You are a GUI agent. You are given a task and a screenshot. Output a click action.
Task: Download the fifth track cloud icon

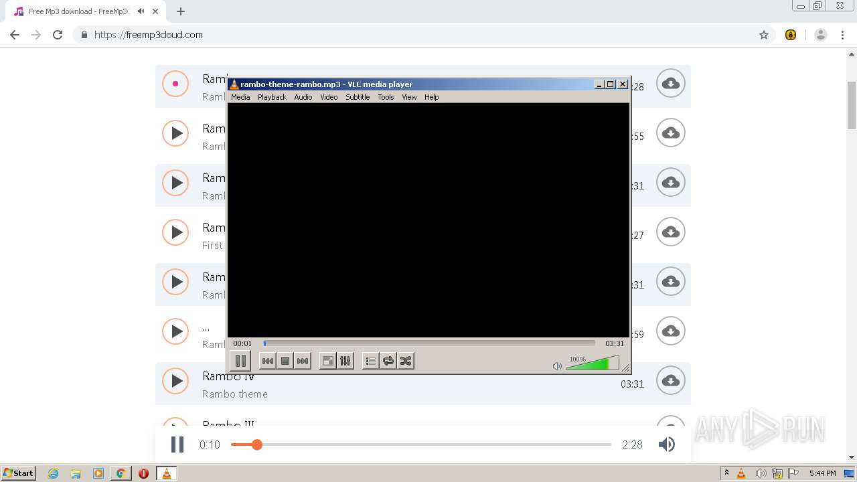(x=671, y=282)
